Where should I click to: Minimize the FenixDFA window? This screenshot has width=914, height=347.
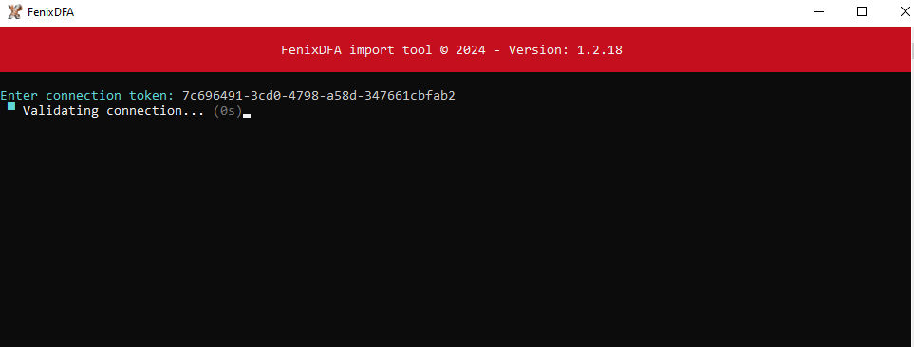819,11
